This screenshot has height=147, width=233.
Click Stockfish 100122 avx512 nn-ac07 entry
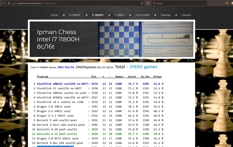pos(62,93)
